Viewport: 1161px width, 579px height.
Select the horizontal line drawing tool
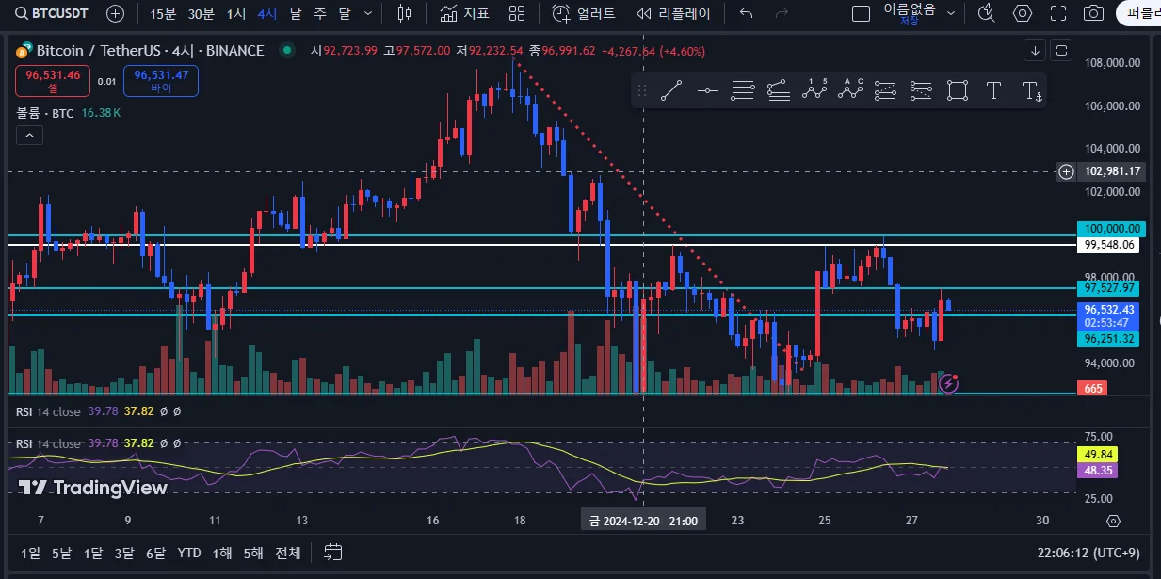tap(707, 91)
